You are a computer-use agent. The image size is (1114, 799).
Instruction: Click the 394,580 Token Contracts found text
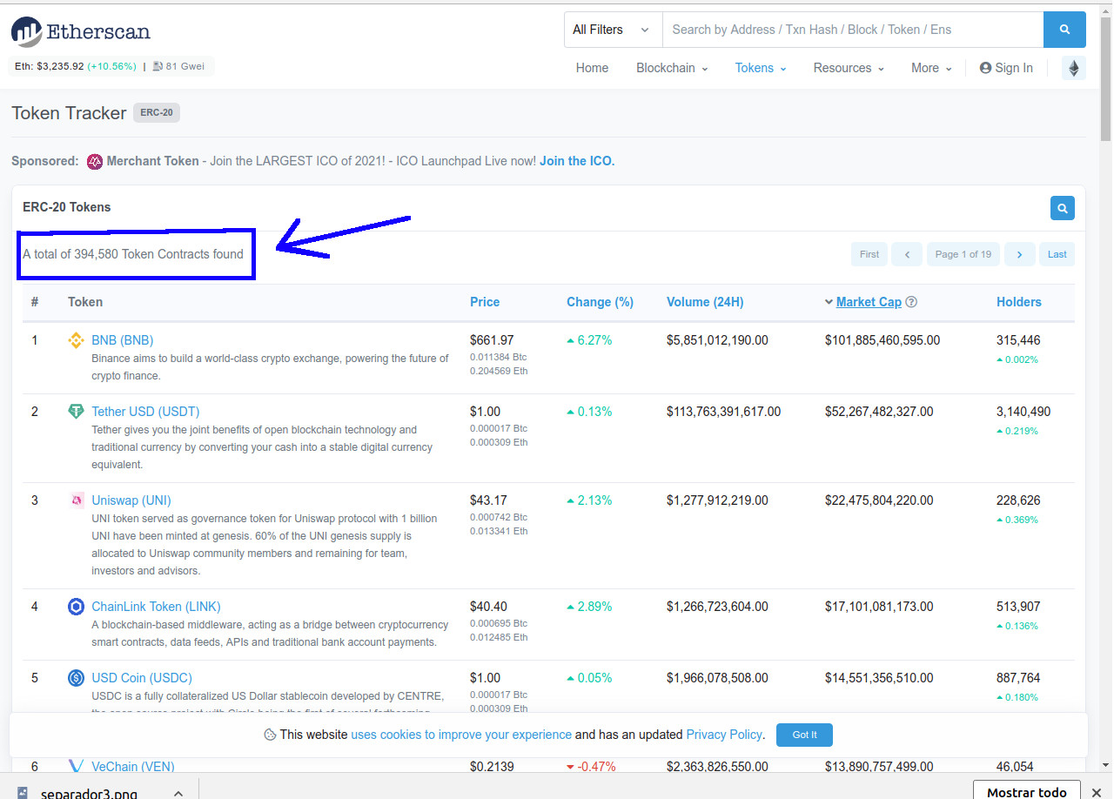[x=133, y=254]
